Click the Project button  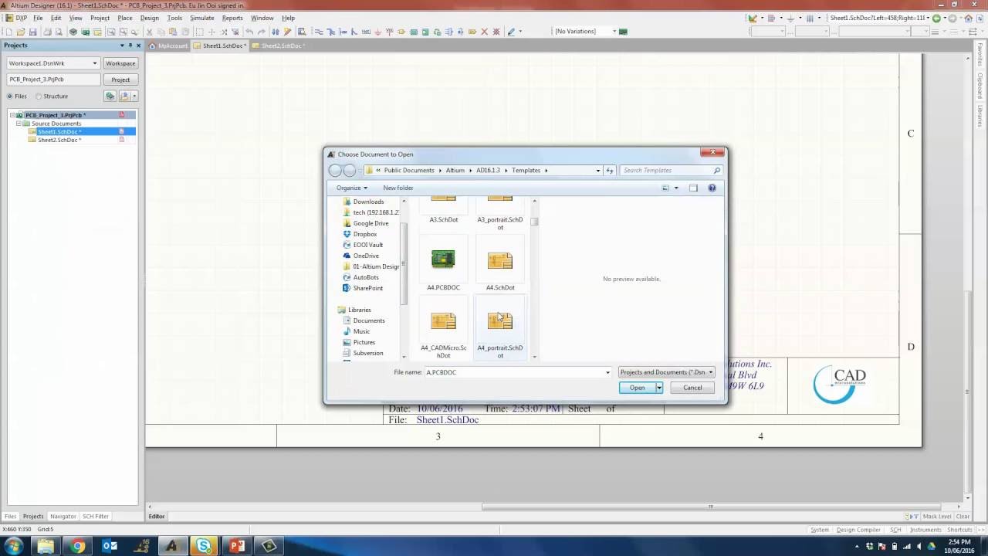[x=120, y=80]
